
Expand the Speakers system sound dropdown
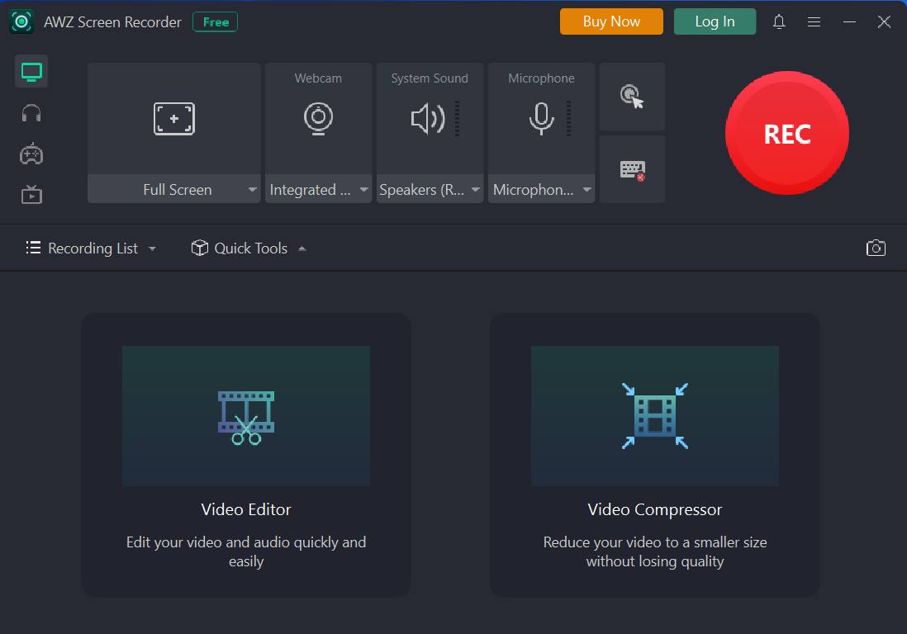tap(476, 189)
